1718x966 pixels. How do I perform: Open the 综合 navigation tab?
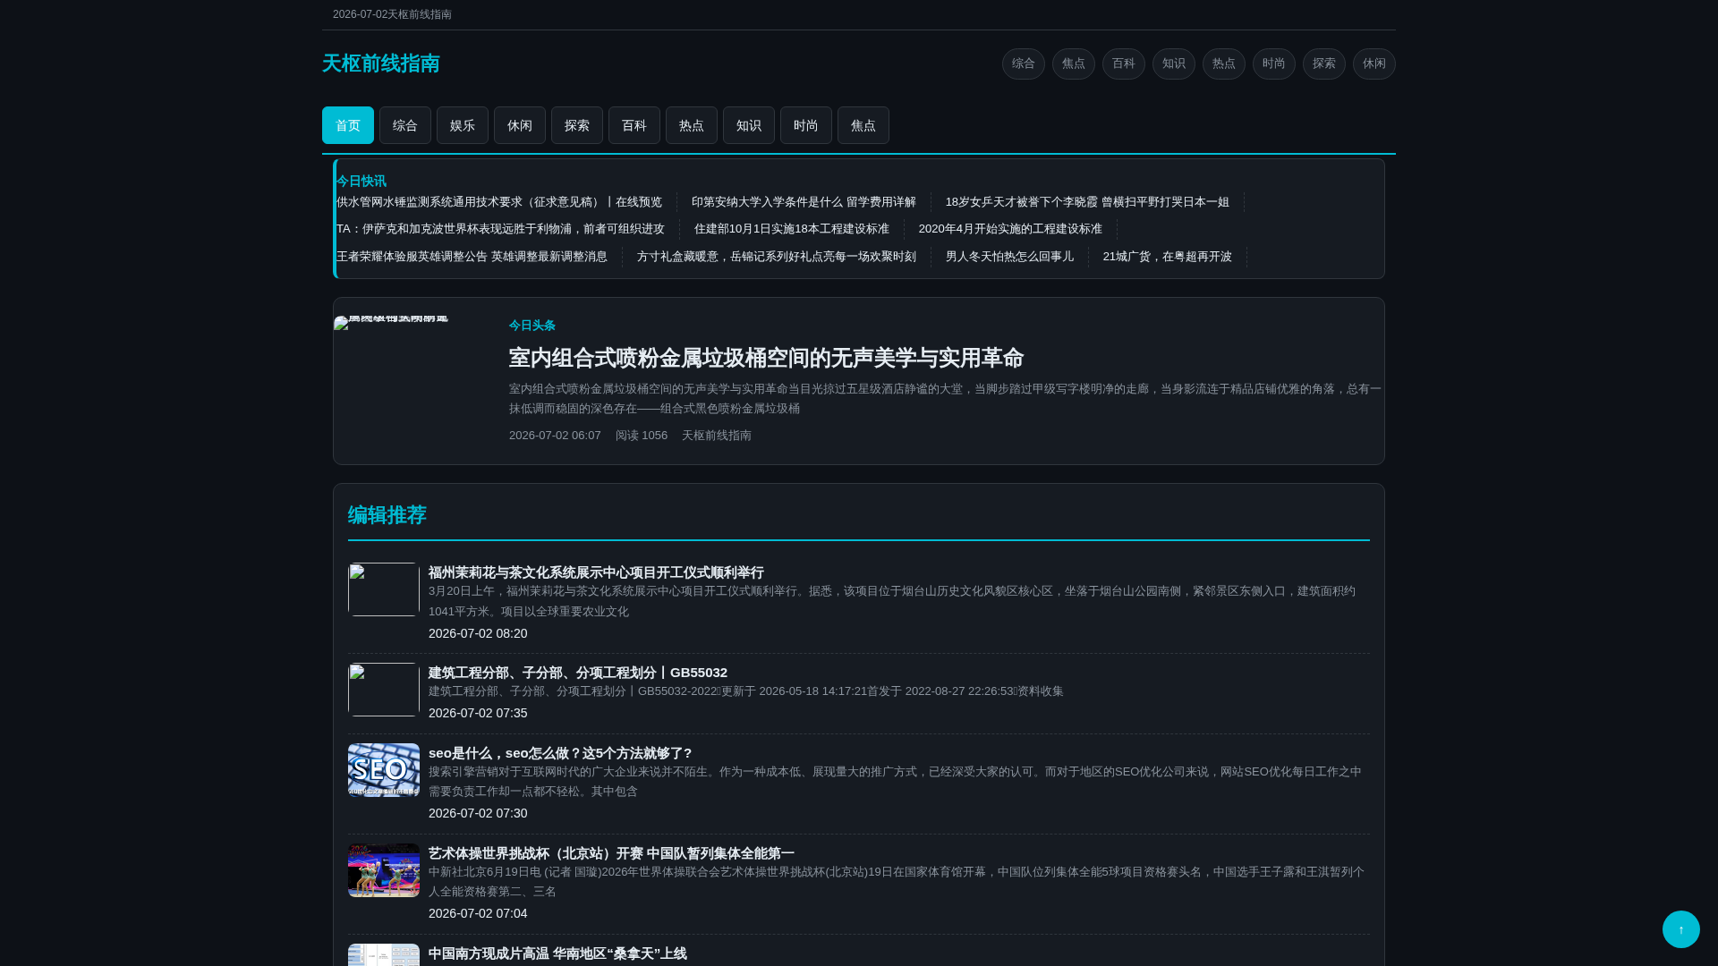tap(405, 125)
